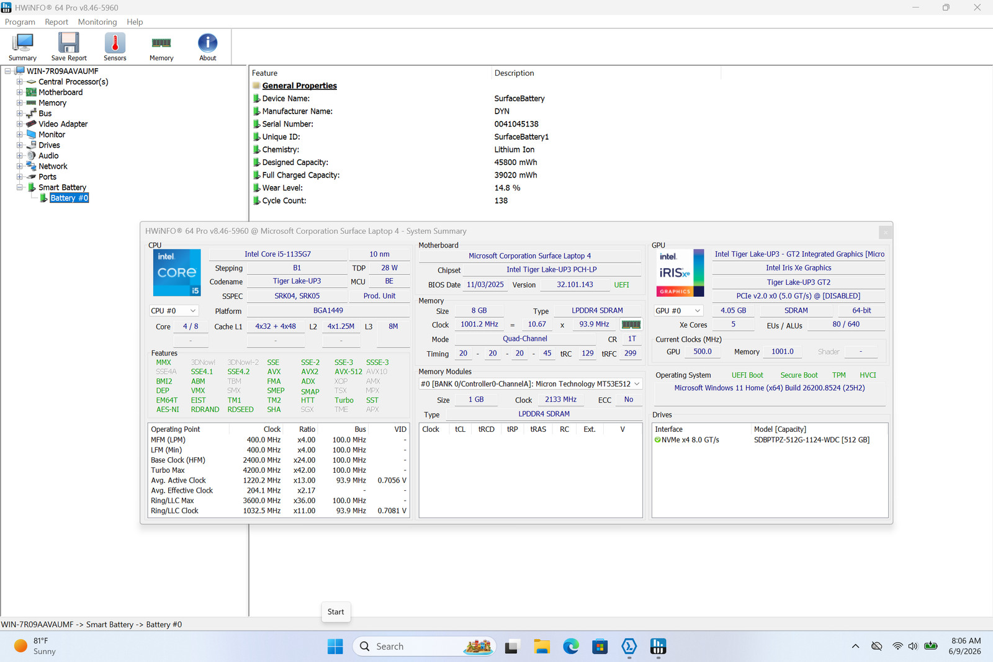The width and height of the screenshot is (993, 662).
Task: Open File Explorer from the taskbar
Action: pos(542,646)
